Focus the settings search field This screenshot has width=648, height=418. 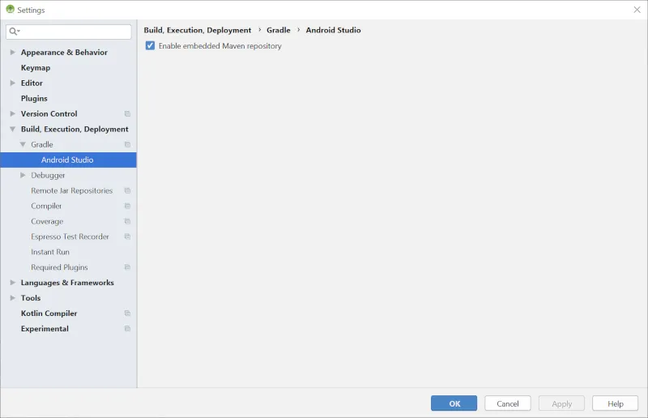(69, 32)
